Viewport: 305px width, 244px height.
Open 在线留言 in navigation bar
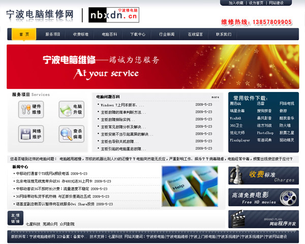pos(195,35)
